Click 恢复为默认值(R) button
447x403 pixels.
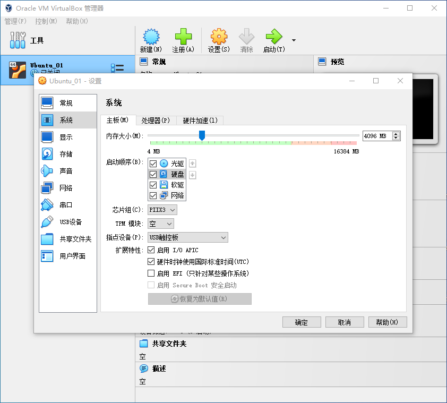tap(200, 299)
